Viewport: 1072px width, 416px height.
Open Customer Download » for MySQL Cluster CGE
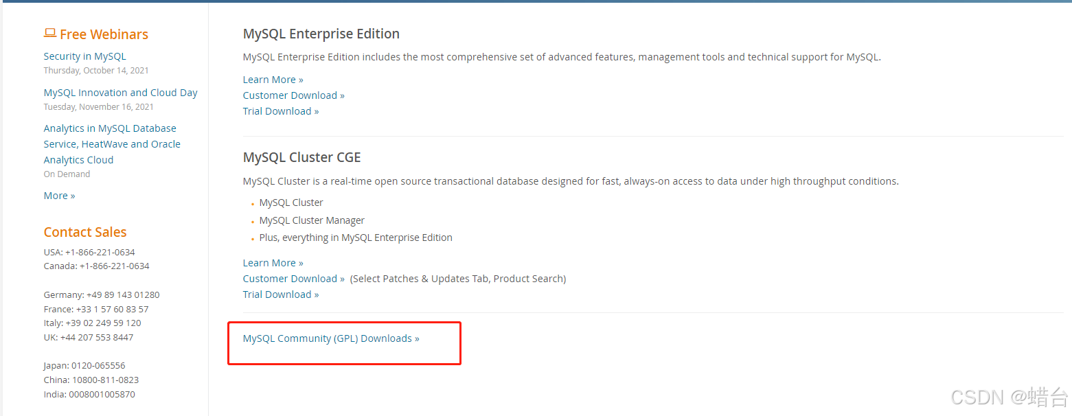pos(293,279)
